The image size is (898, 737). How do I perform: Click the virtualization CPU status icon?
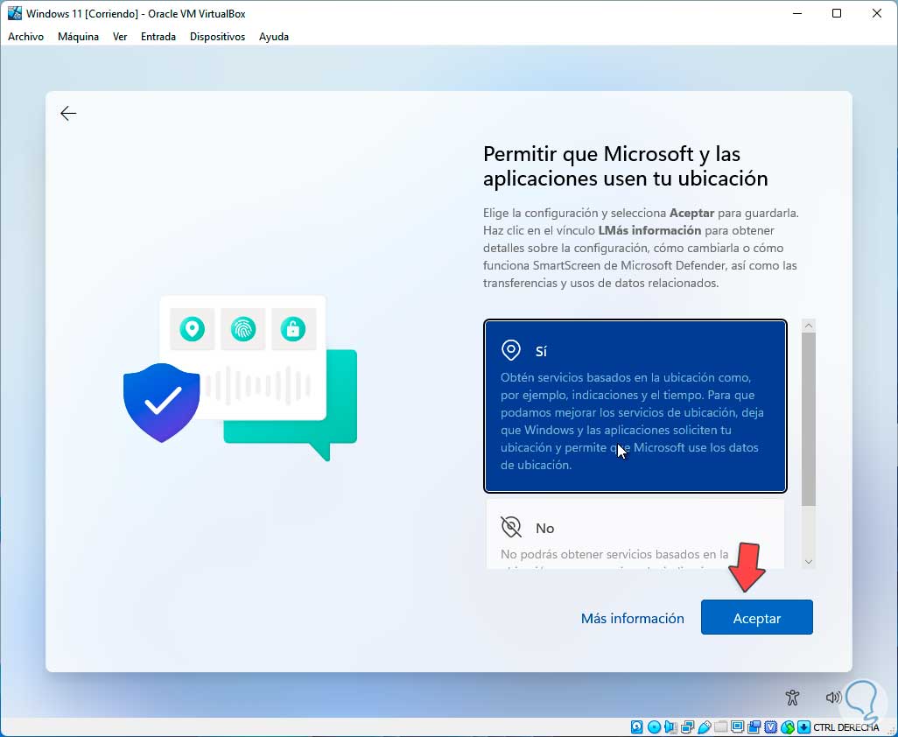771,727
